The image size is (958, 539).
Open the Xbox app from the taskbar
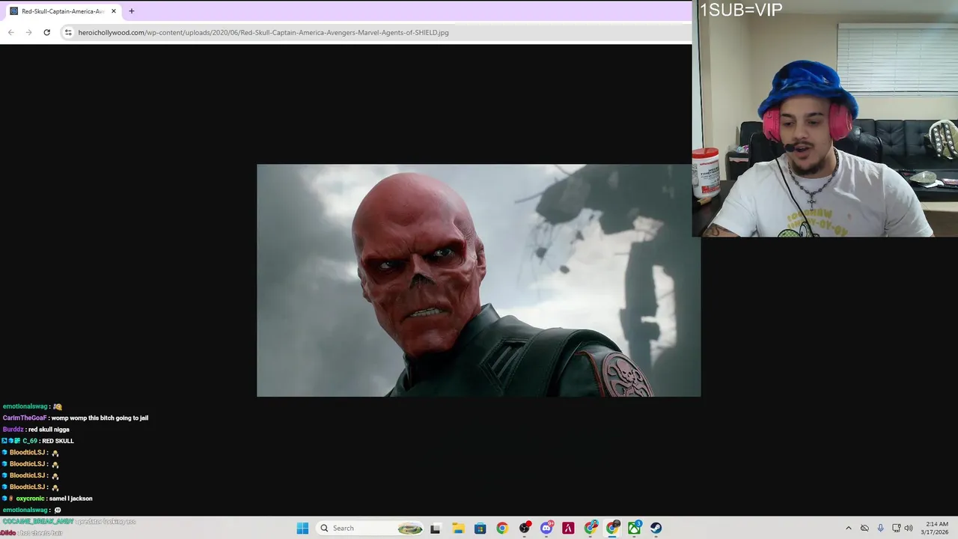click(635, 528)
